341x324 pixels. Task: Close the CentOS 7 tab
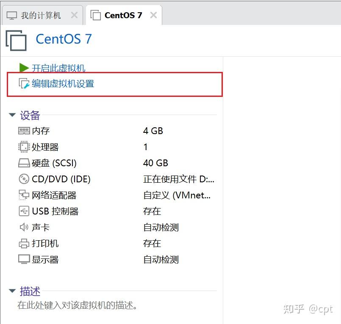click(x=153, y=15)
